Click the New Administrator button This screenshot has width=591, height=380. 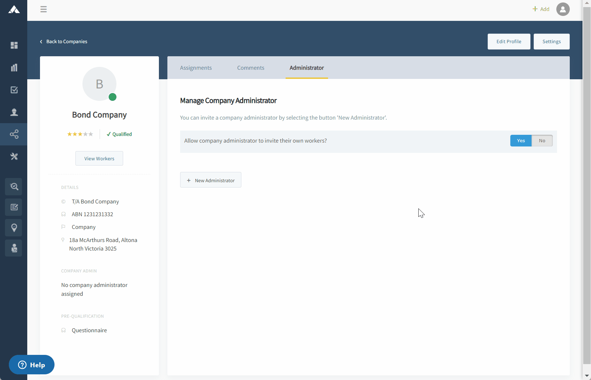pos(211,180)
